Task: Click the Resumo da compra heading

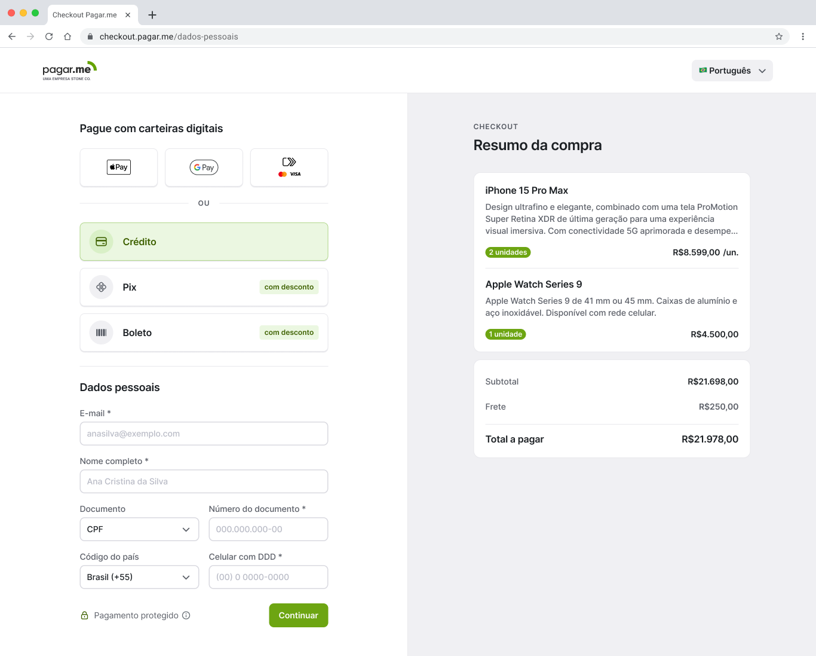Action: point(538,145)
